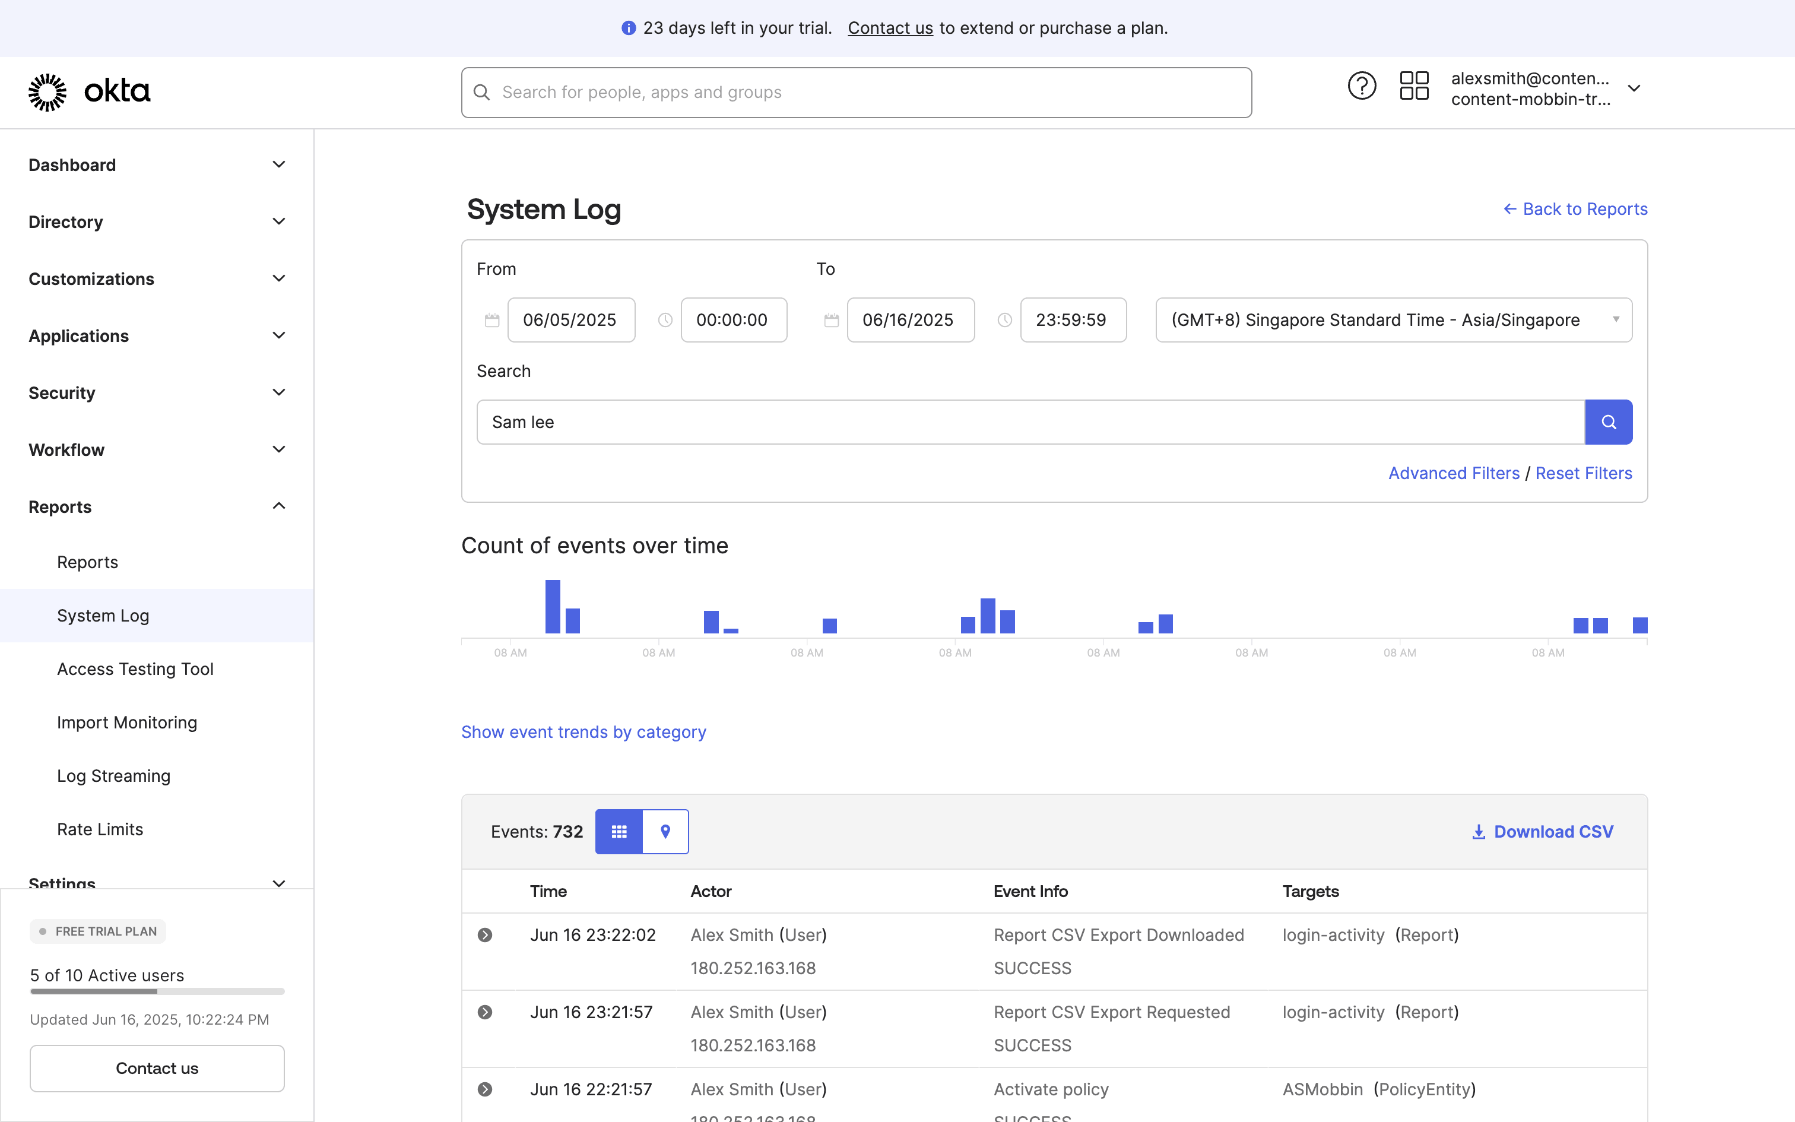Screen dimensions: 1795x1122
Task: Switch to the table grid view
Action: click(x=619, y=832)
